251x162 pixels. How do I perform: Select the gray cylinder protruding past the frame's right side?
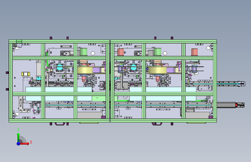(x=226, y=105)
